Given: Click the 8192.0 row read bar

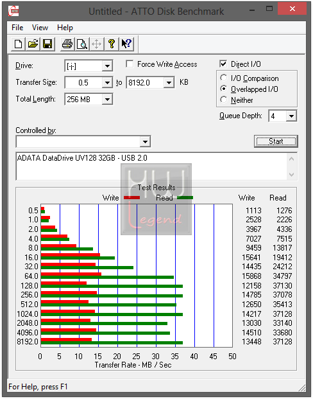Looking at the screenshot, I should point(112,342).
